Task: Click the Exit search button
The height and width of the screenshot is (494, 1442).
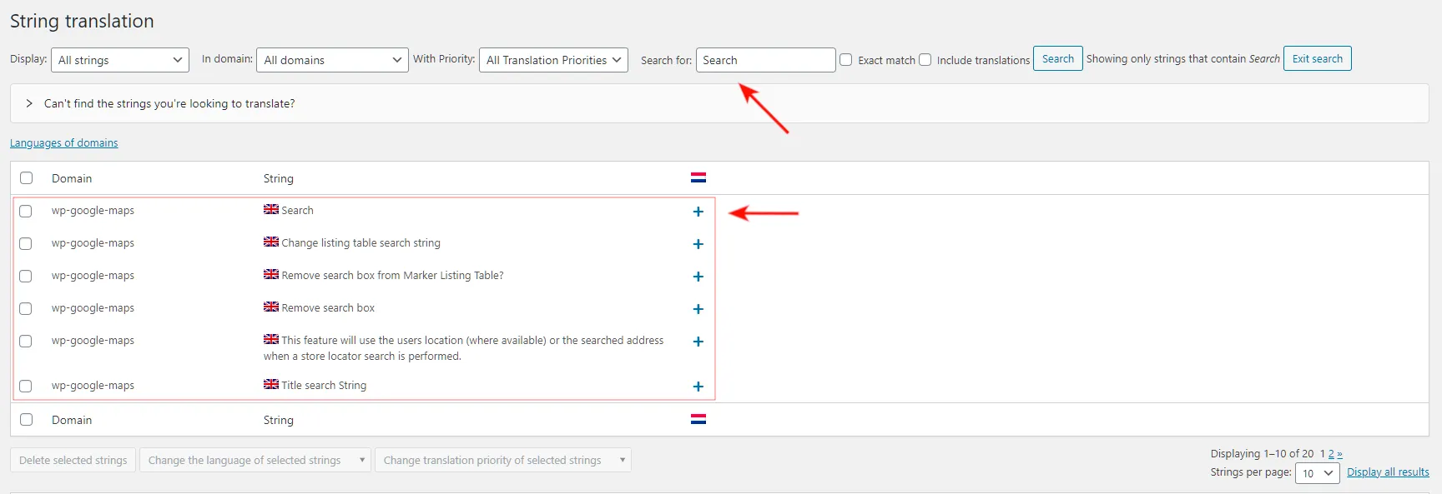Action: (x=1318, y=58)
